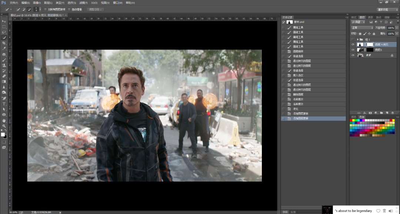Viewport: 400px width, 214px height.
Task: Open the 基本功能 workspace dropdown
Action: [387, 9]
